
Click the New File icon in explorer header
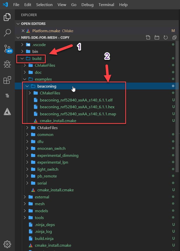(148, 38)
